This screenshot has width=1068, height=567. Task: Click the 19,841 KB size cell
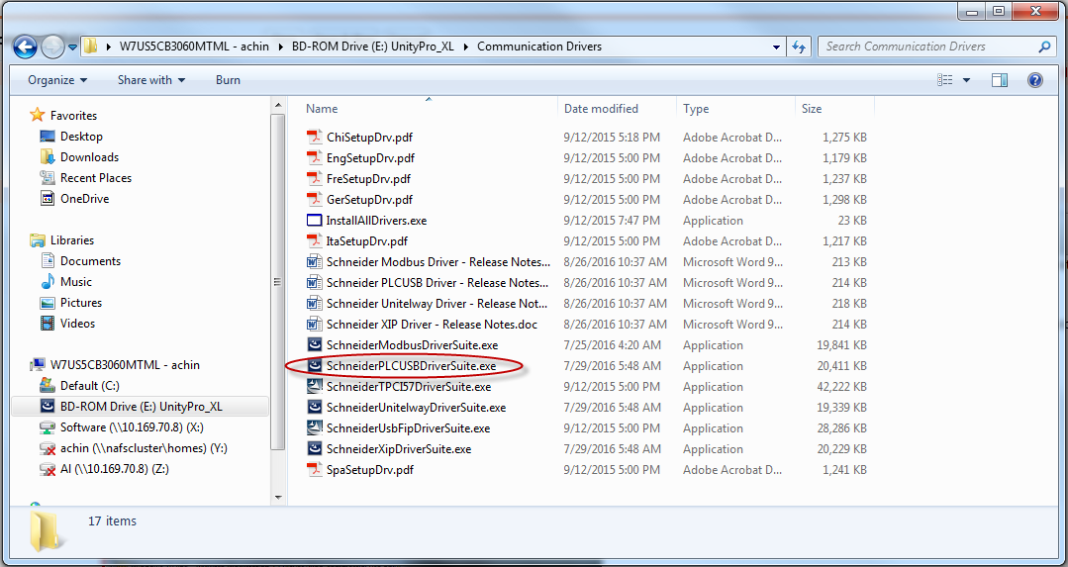(842, 345)
